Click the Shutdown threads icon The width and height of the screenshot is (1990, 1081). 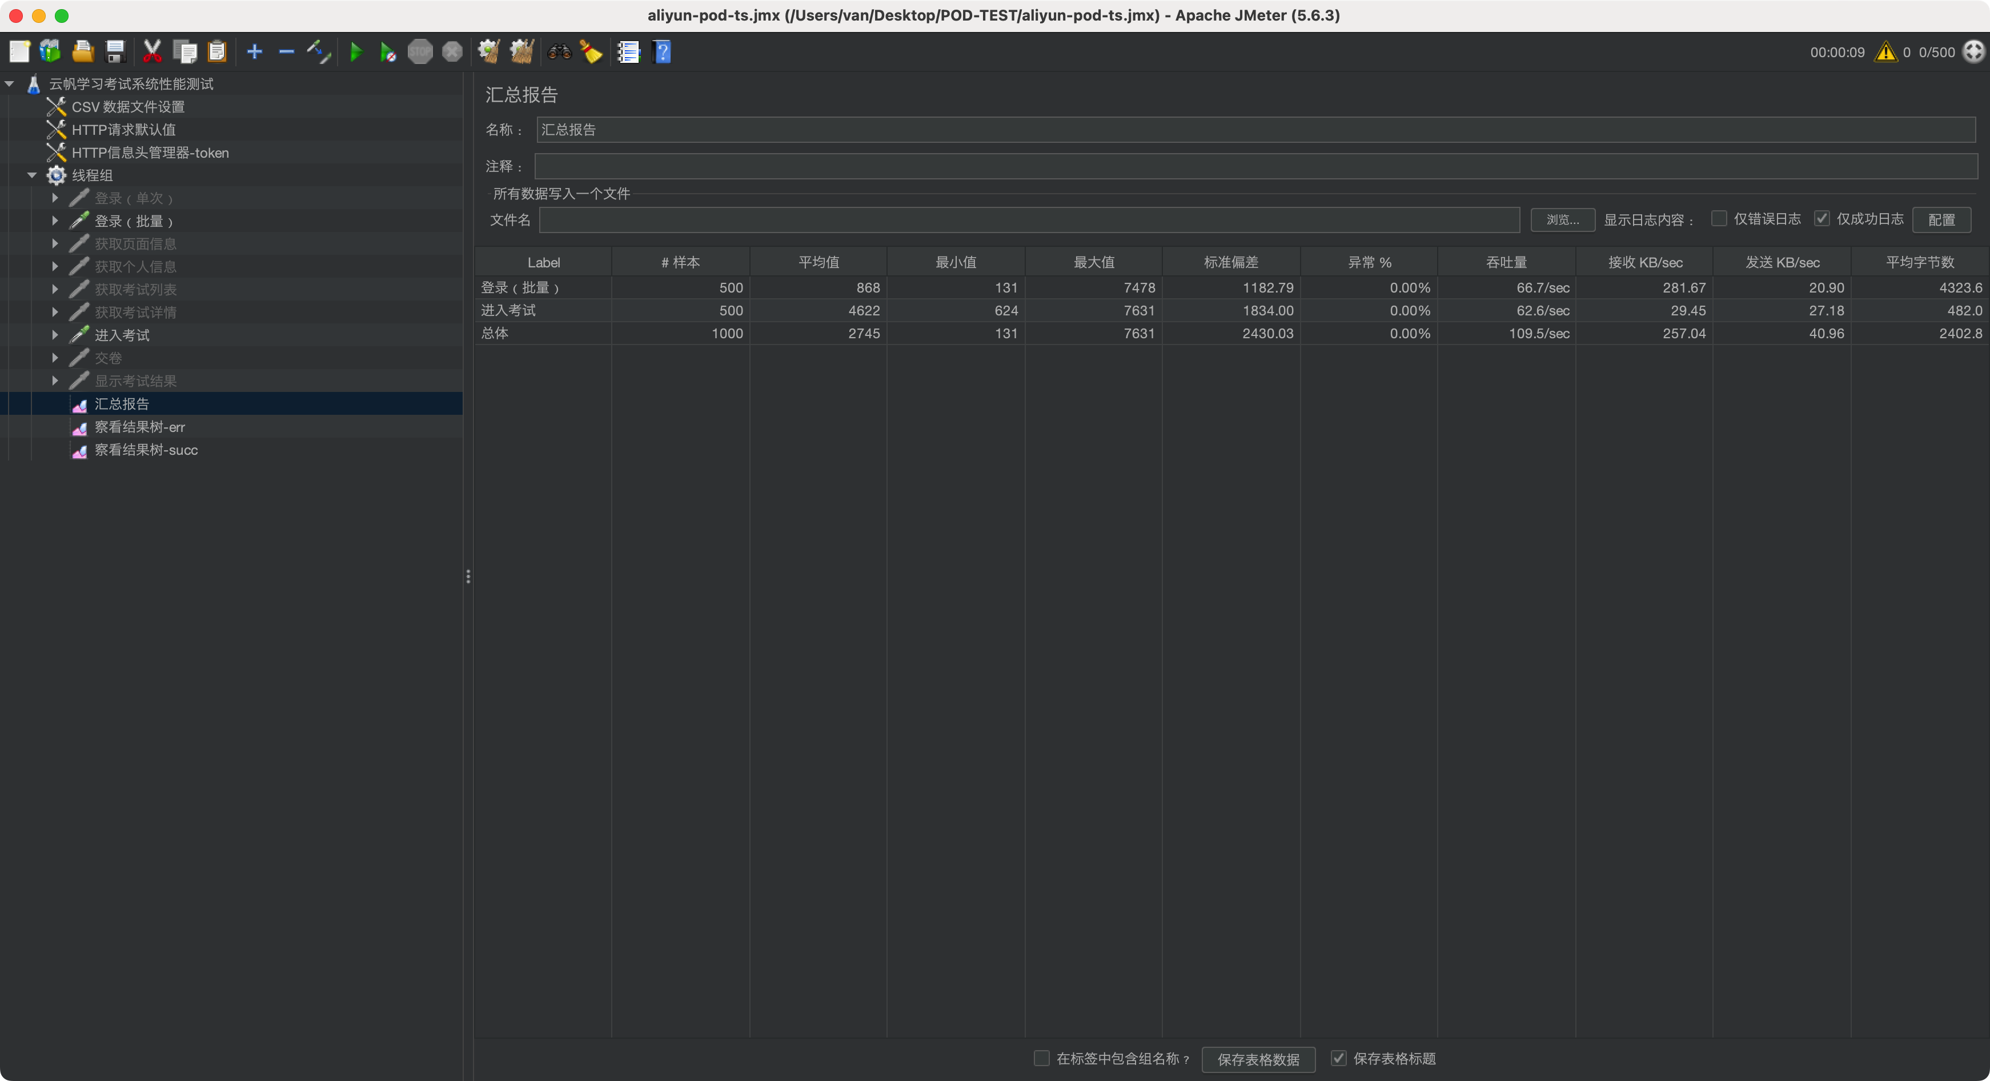(453, 52)
